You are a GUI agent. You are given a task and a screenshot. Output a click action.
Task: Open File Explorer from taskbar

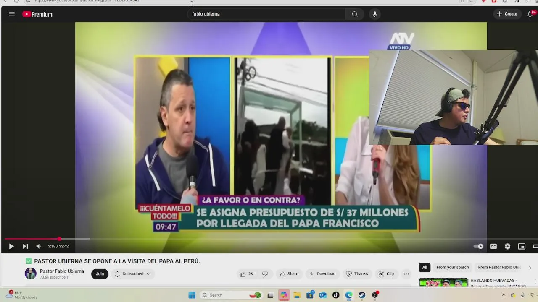297,295
